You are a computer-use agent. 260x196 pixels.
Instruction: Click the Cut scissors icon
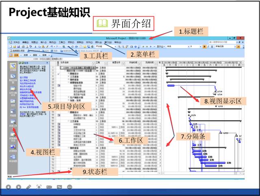pos(35,47)
